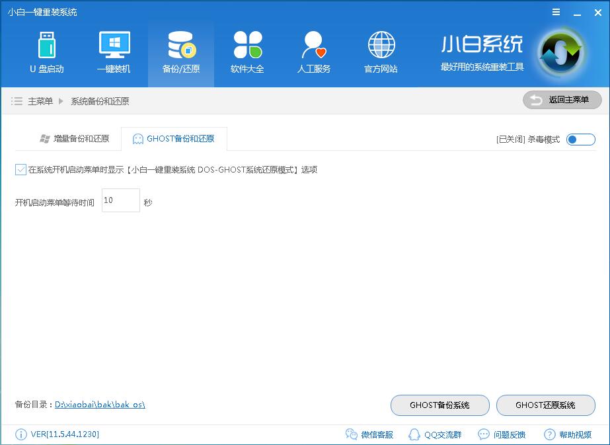Expand the 帮助视频 help menu
The width and height of the screenshot is (610, 445).
coord(568,434)
